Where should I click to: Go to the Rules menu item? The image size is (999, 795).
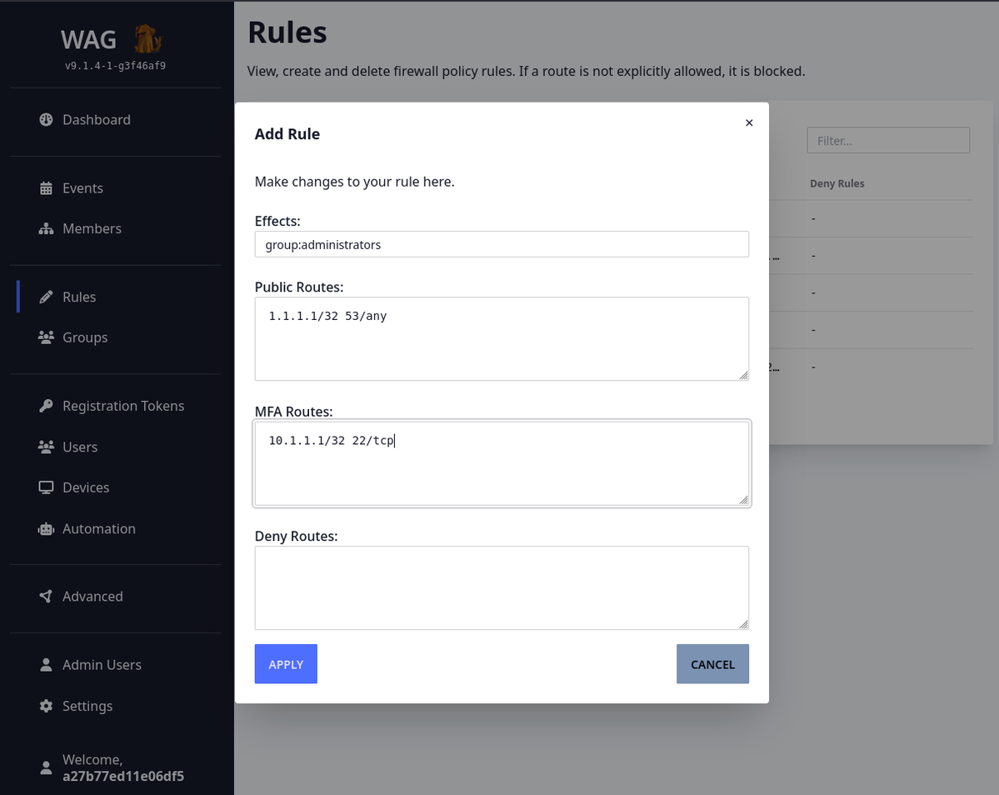pyautogui.click(x=79, y=297)
